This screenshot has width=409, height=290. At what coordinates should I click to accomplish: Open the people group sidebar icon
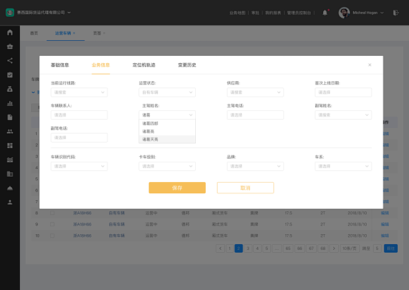(10, 131)
